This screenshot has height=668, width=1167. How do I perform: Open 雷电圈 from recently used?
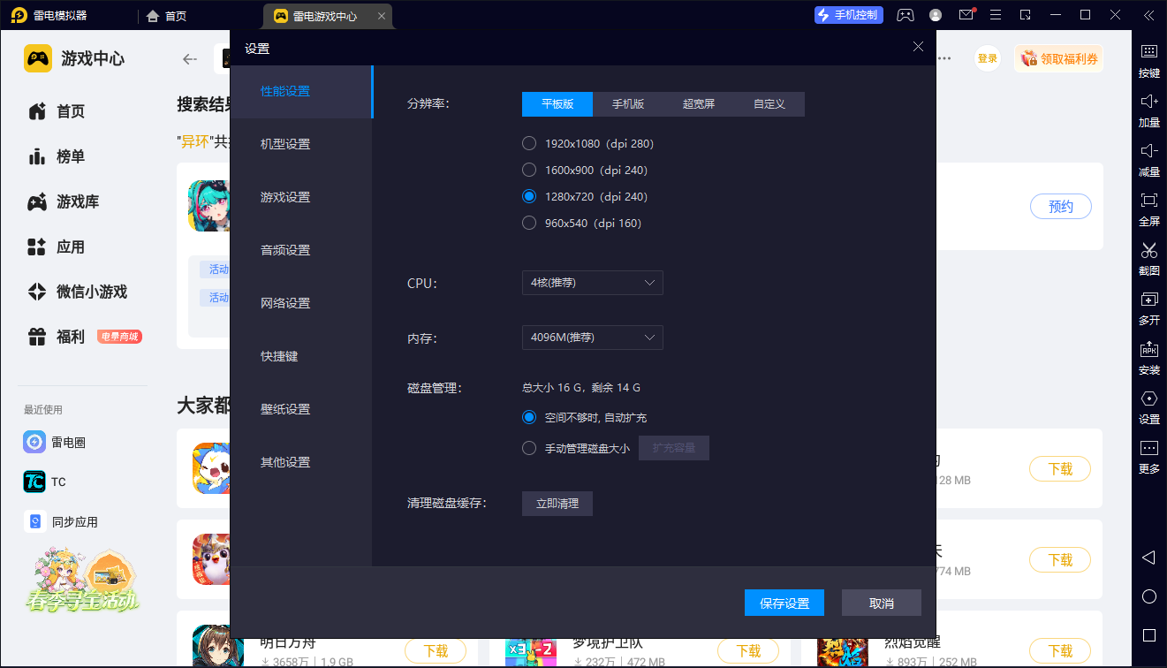[55, 442]
